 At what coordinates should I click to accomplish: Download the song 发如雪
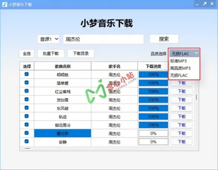click(182, 100)
